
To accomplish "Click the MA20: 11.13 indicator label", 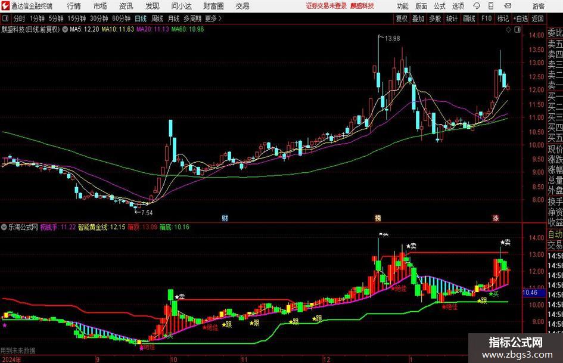I will 153,29.
